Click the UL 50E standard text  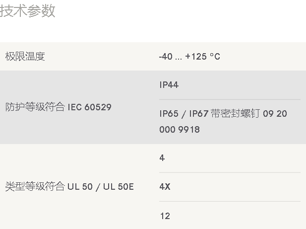pos(119,187)
